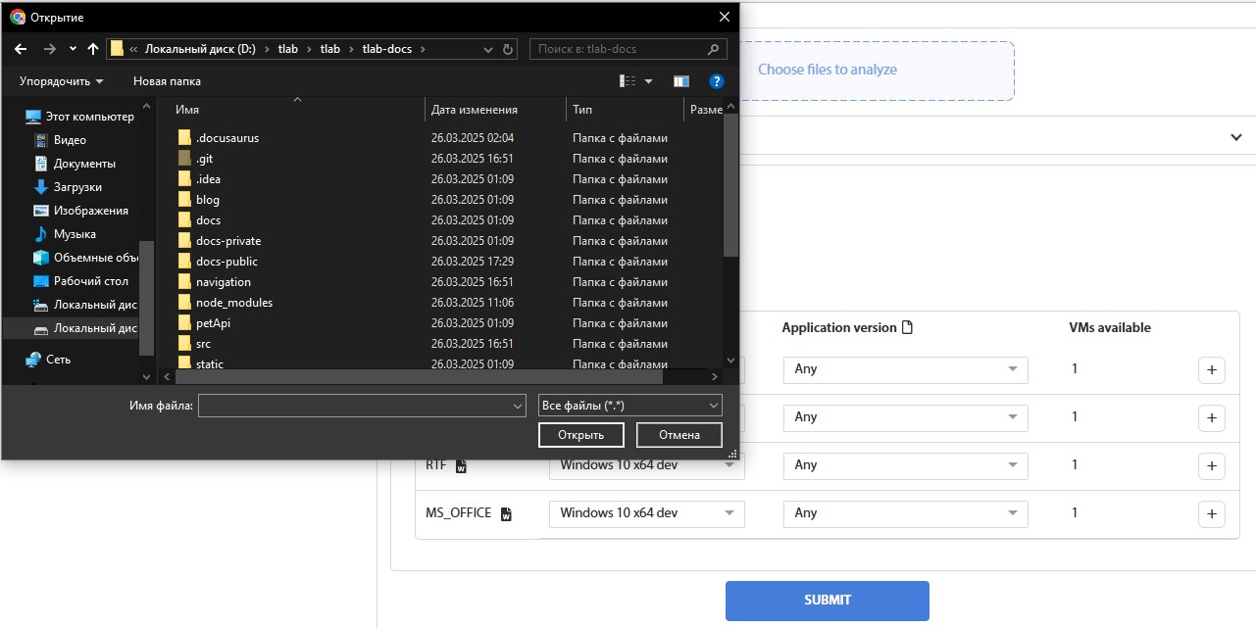Toggle the preview pane in the Open dialog

pyautogui.click(x=681, y=81)
